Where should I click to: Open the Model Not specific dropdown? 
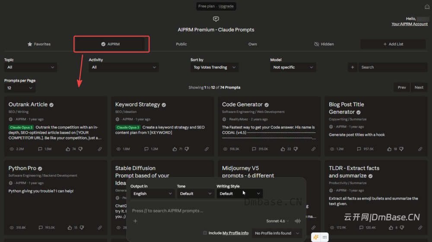(293, 67)
